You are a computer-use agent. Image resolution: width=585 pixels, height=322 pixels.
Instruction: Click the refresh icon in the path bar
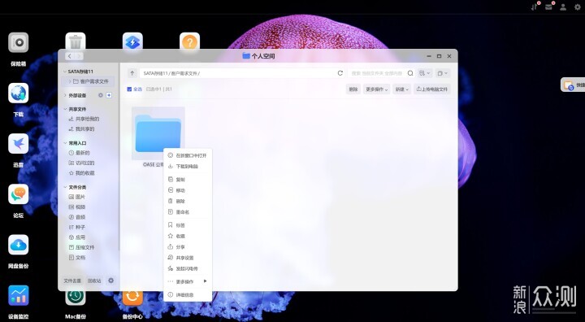point(340,73)
